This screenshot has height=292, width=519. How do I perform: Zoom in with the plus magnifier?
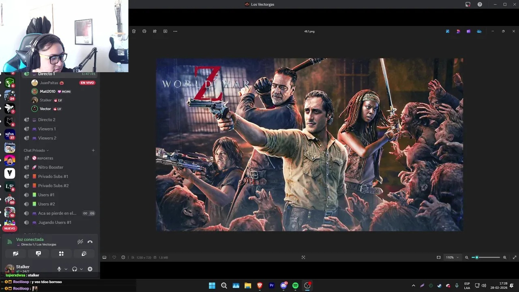(505, 258)
